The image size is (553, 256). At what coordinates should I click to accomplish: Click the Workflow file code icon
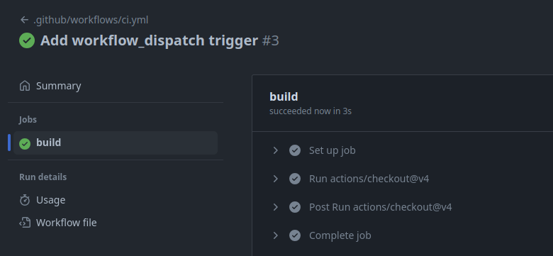point(25,223)
